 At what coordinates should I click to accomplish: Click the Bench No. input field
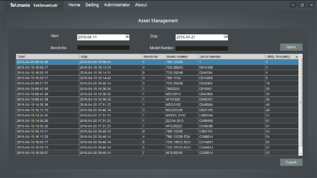tap(103, 48)
